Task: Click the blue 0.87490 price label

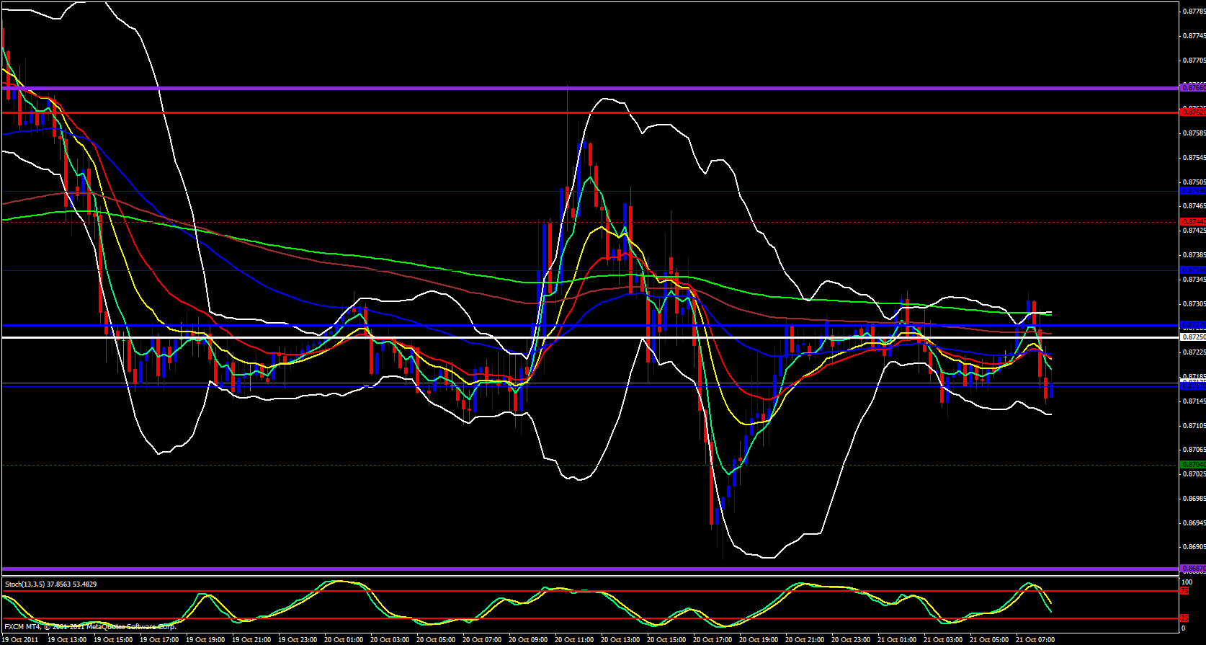Action: coord(1192,191)
